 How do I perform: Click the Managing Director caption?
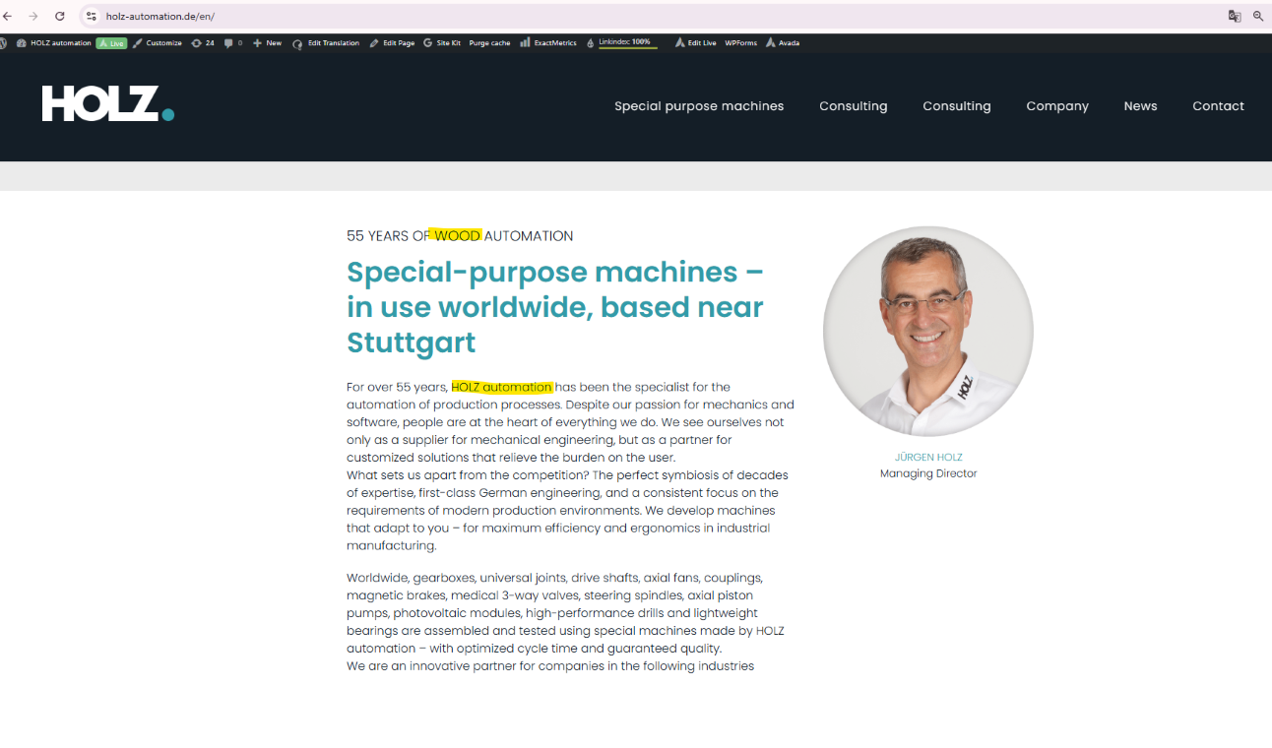click(x=928, y=474)
